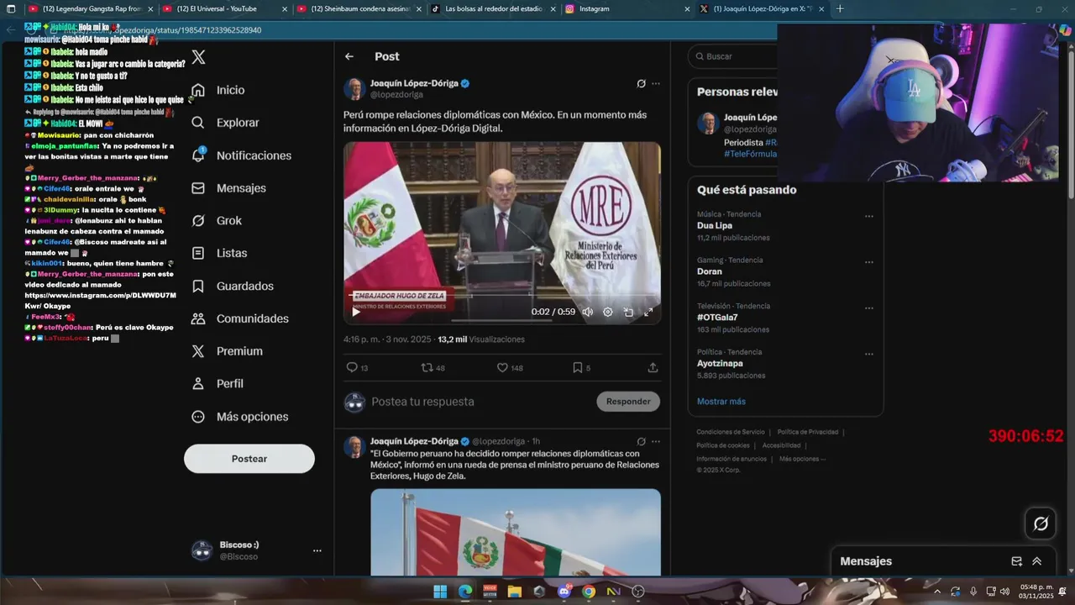Click the Responder button
The image size is (1075, 605).
click(628, 402)
